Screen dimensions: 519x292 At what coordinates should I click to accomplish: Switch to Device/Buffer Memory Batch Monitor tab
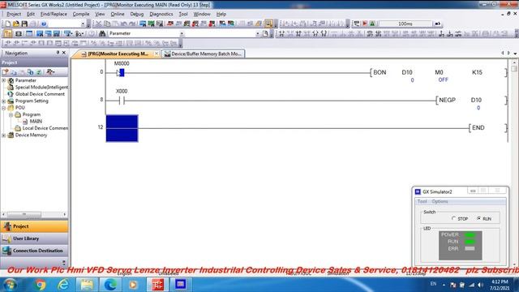tap(204, 54)
